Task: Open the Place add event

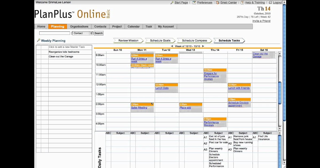Action: point(185,108)
